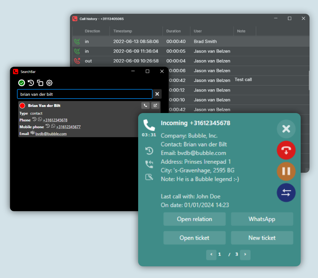Click the edit note icon in call popup
Screen dimensions: 318x278
point(149,177)
